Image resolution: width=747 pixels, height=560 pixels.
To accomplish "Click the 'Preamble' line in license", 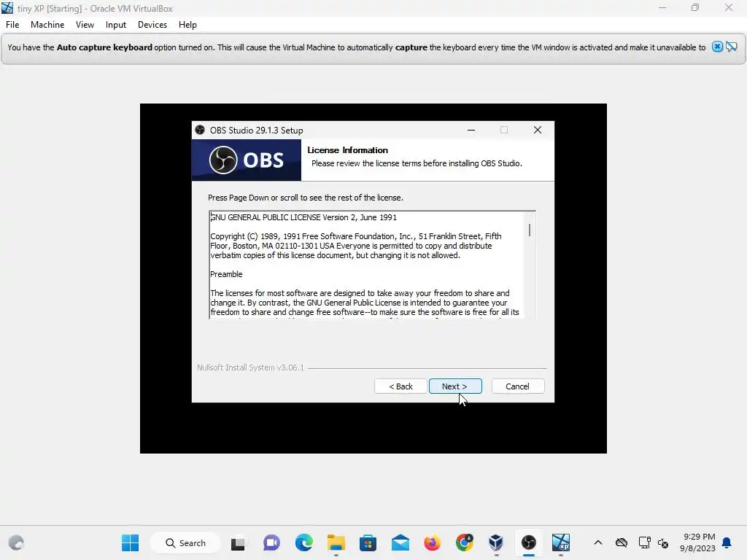I will point(226,274).
